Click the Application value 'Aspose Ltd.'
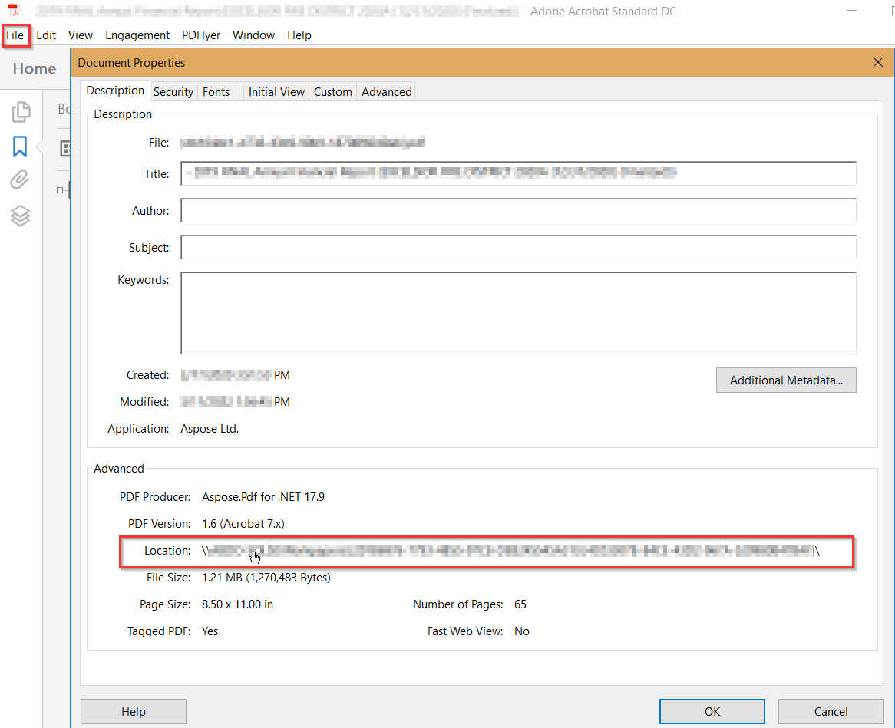 pyautogui.click(x=210, y=429)
